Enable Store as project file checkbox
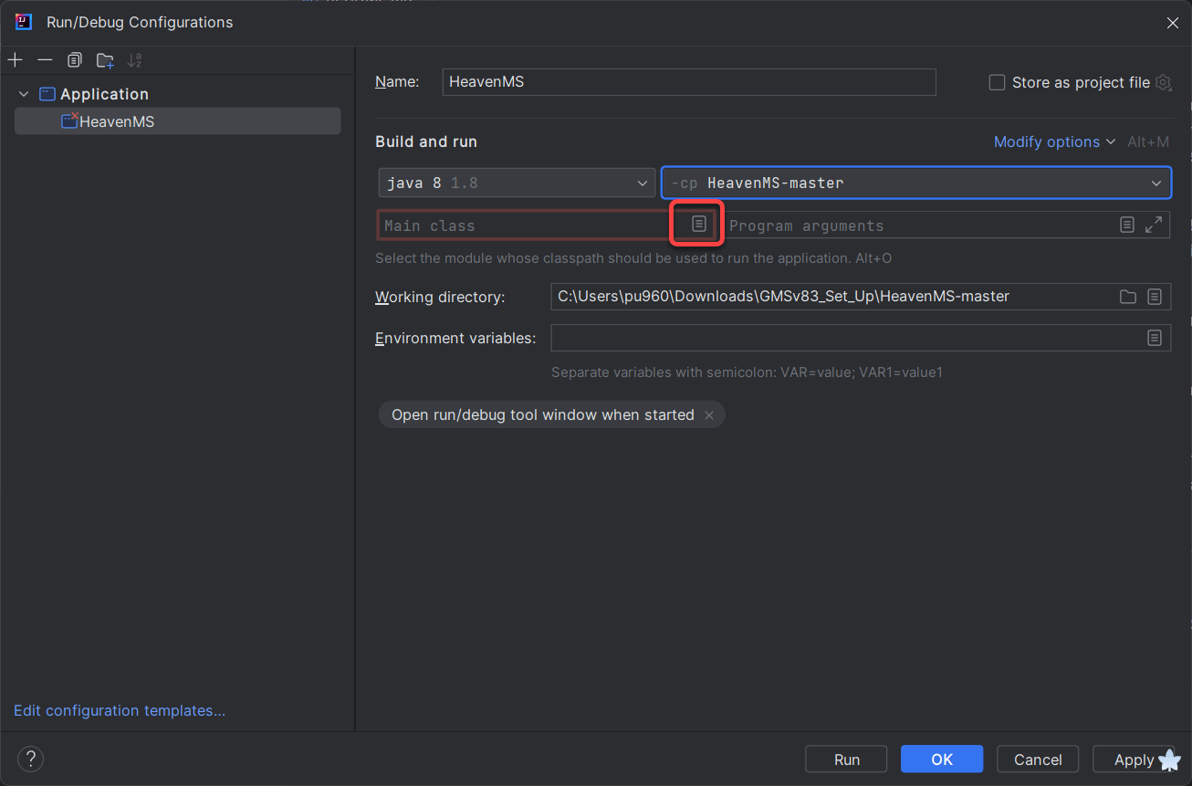The image size is (1192, 786). [x=997, y=82]
